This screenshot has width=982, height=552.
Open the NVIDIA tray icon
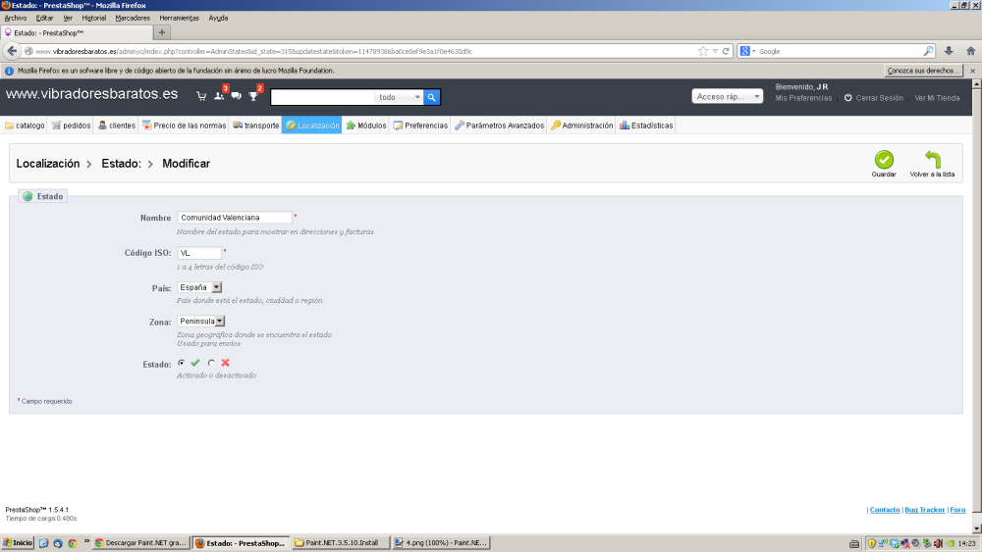click(950, 543)
